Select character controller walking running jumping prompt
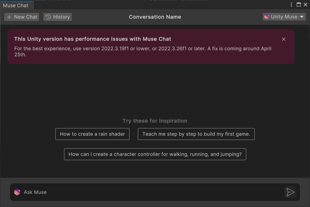Viewport: 310px width, 207px height. 155,154
